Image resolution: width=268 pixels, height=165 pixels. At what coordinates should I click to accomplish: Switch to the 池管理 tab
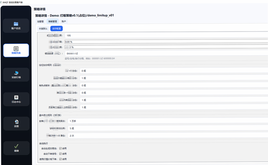[40, 21]
